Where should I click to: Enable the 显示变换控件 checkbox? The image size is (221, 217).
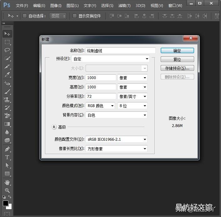coord(75,16)
